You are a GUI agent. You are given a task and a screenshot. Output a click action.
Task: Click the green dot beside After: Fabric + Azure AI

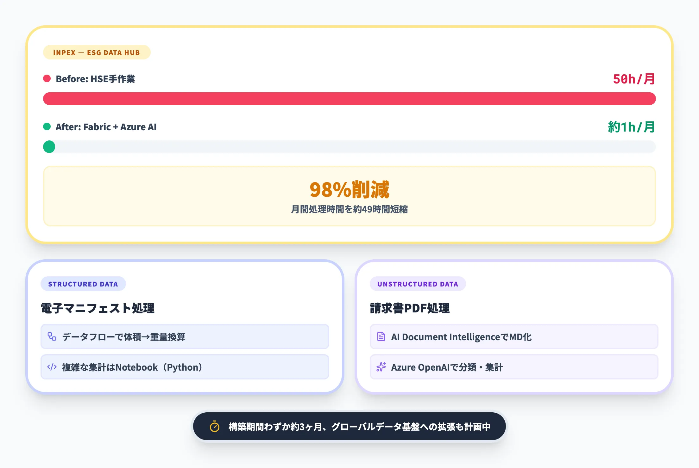(47, 127)
